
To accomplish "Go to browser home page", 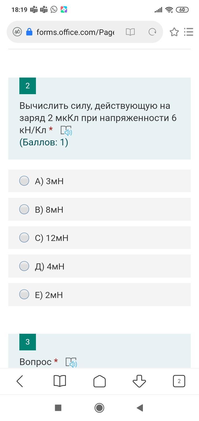I will tap(99, 381).
